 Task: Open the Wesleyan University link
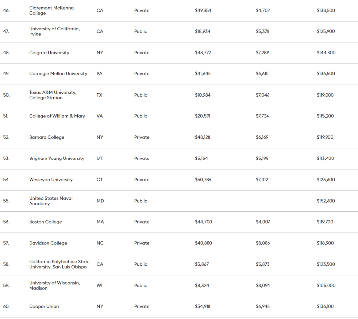pyautogui.click(x=51, y=180)
